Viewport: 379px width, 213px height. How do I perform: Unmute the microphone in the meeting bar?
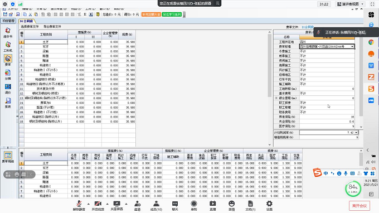point(79,206)
